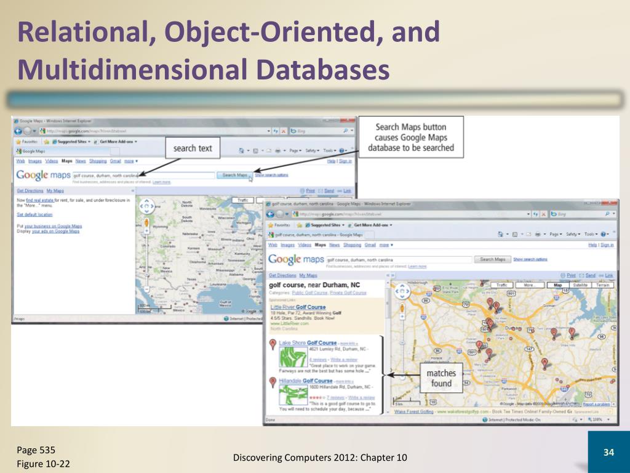The image size is (630, 473).
Task: Open Hillandale Golf Course result link
Action: [x=306, y=381]
